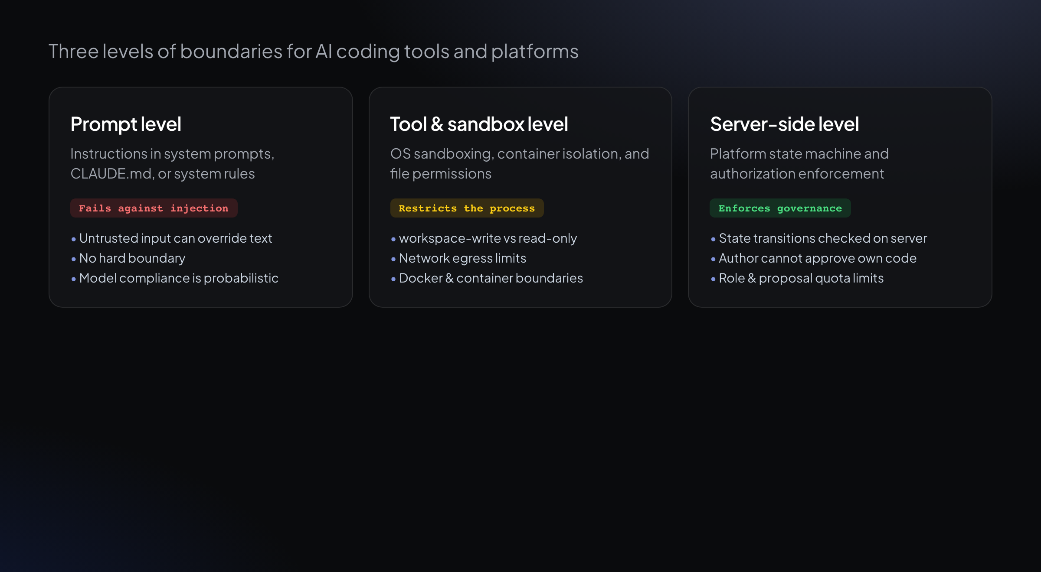Screen dimensions: 1041x572
Task: Click the yellow 'Restricts the process' badge
Action: tap(467, 208)
